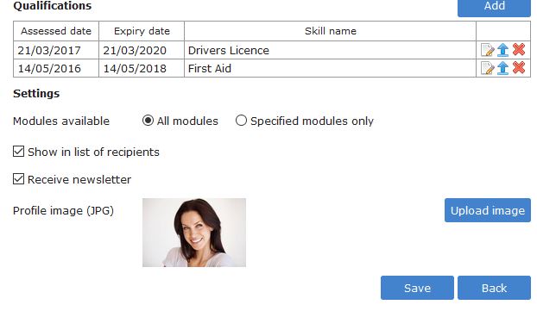The height and width of the screenshot is (311, 537).
Task: Click the profile image thumbnail
Action: click(194, 233)
